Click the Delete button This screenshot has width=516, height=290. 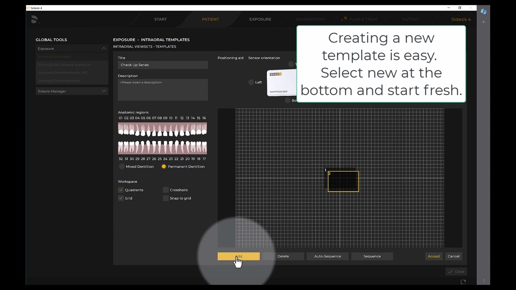(x=283, y=256)
